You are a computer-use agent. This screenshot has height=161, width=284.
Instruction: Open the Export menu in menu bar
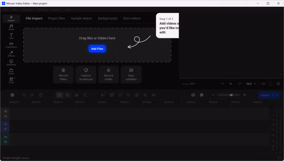point(55,10)
